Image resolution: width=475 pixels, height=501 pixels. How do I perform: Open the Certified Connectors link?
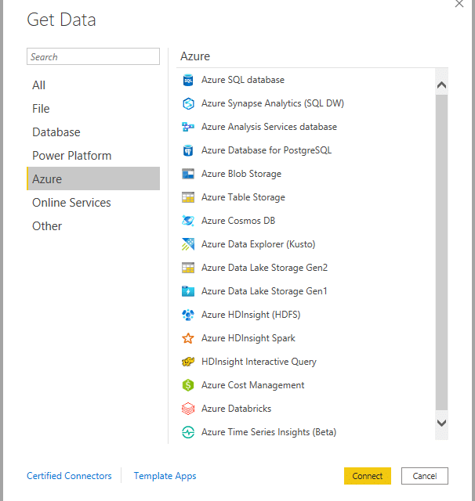pos(69,476)
